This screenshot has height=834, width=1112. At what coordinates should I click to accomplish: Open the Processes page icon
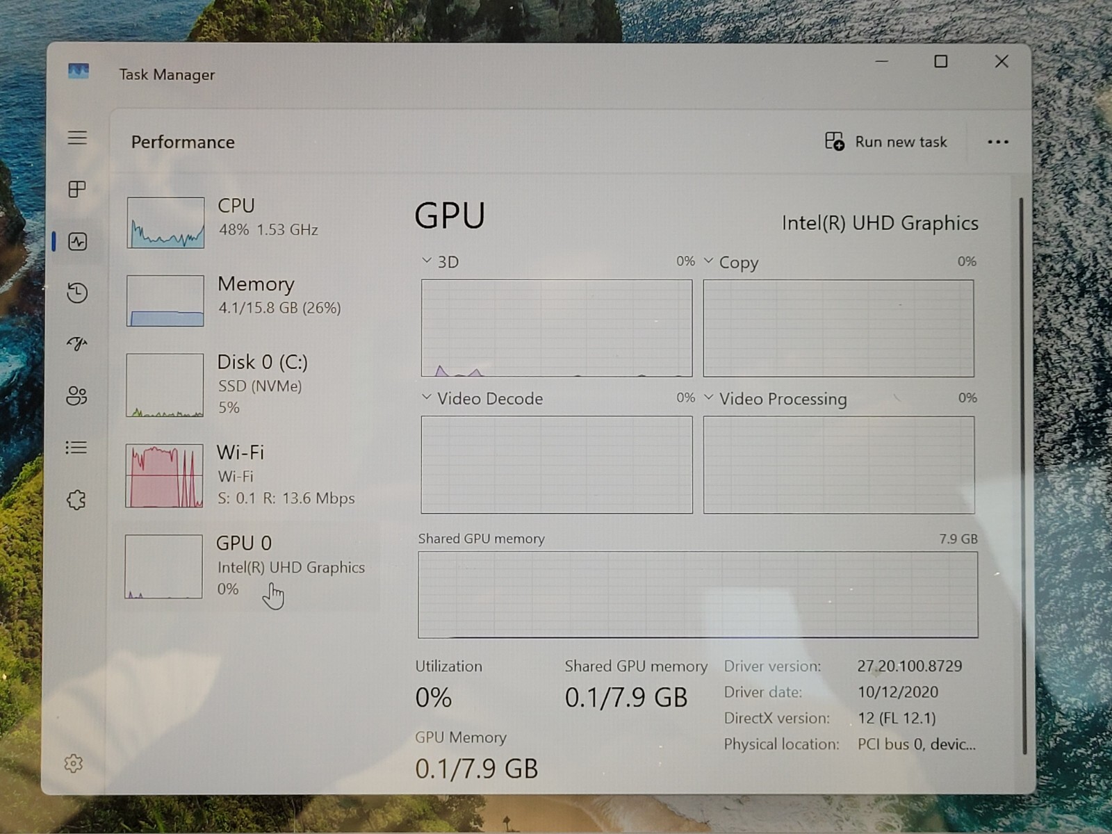[77, 189]
